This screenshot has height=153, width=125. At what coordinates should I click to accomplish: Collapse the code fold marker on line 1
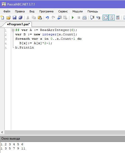[x=13, y=30]
